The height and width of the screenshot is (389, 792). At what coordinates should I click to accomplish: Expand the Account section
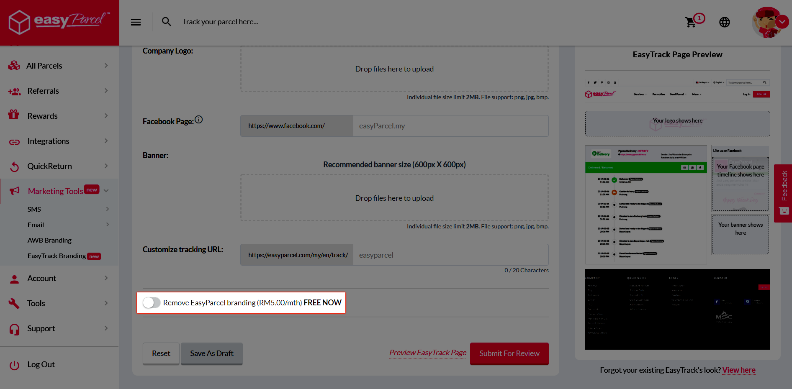(x=42, y=278)
